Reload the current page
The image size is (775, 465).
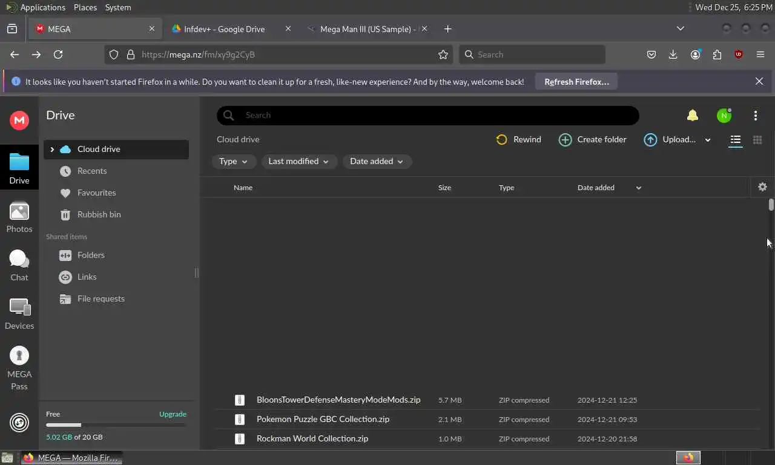coord(58,54)
